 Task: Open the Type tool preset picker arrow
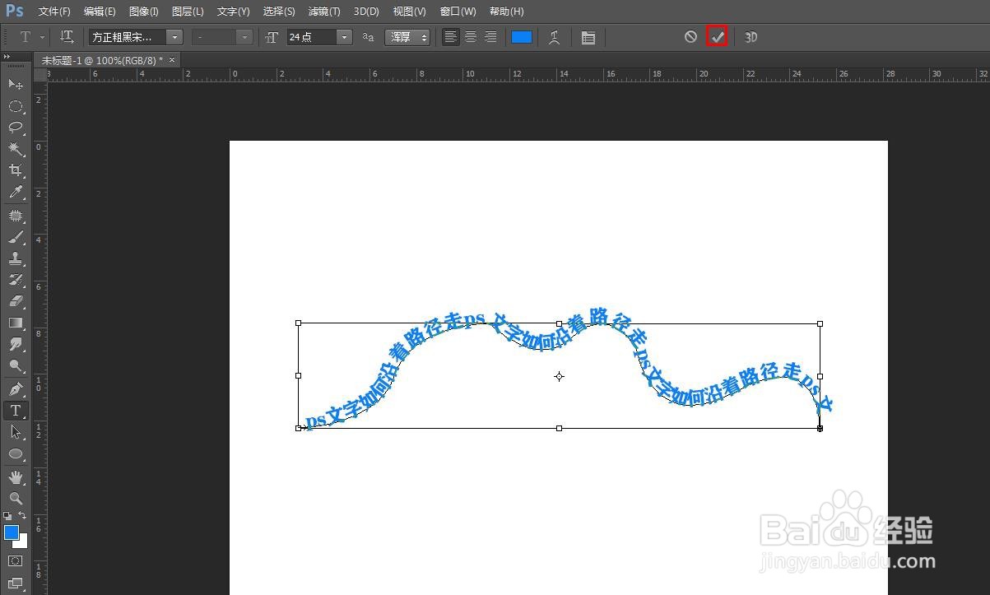click(42, 37)
